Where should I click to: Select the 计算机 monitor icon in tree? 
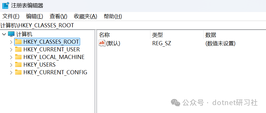point(11,34)
